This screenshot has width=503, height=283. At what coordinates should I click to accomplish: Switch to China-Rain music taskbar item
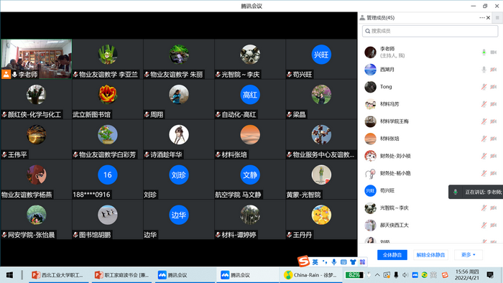click(x=310, y=275)
